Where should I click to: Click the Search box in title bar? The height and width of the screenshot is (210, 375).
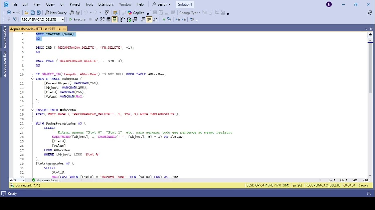161,4
